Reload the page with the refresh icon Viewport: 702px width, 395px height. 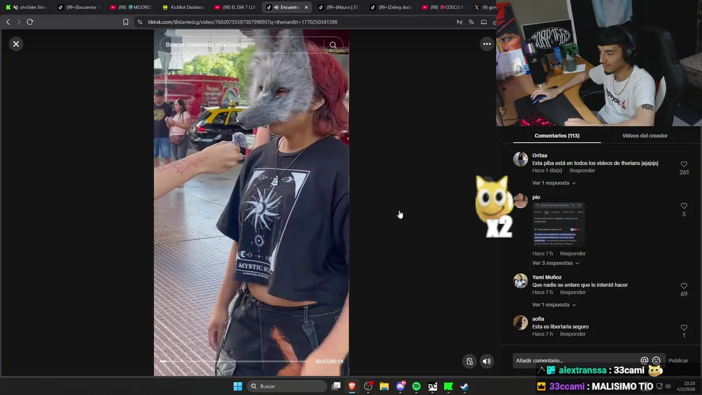click(30, 22)
